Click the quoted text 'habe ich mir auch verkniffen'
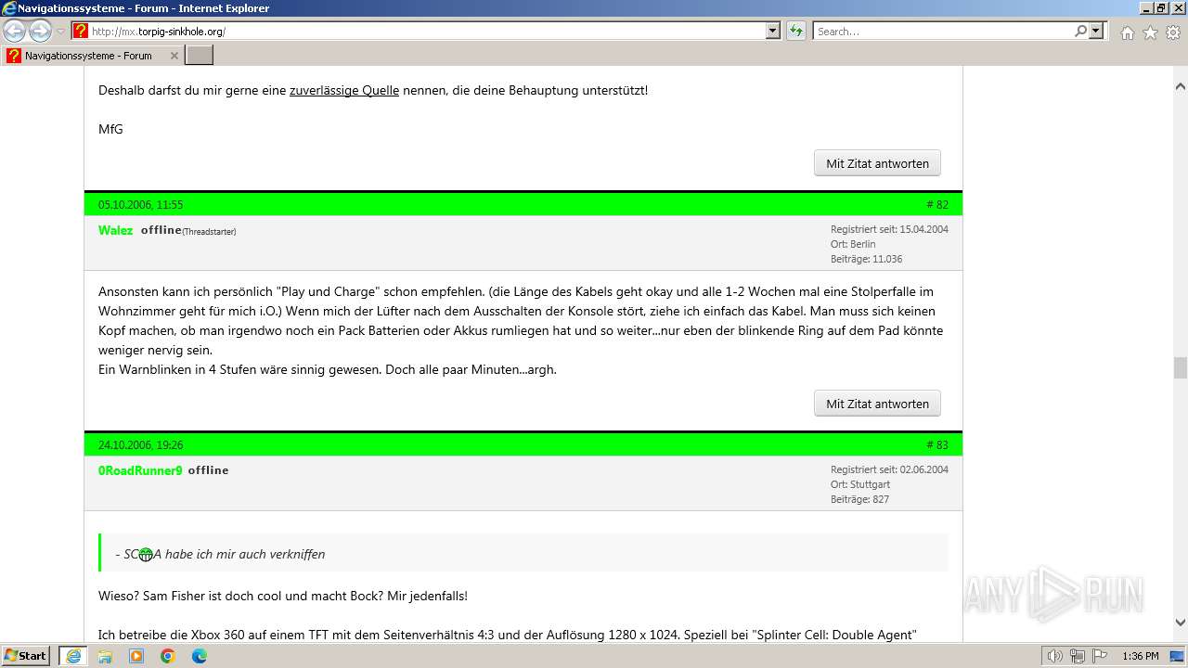 tap(245, 554)
